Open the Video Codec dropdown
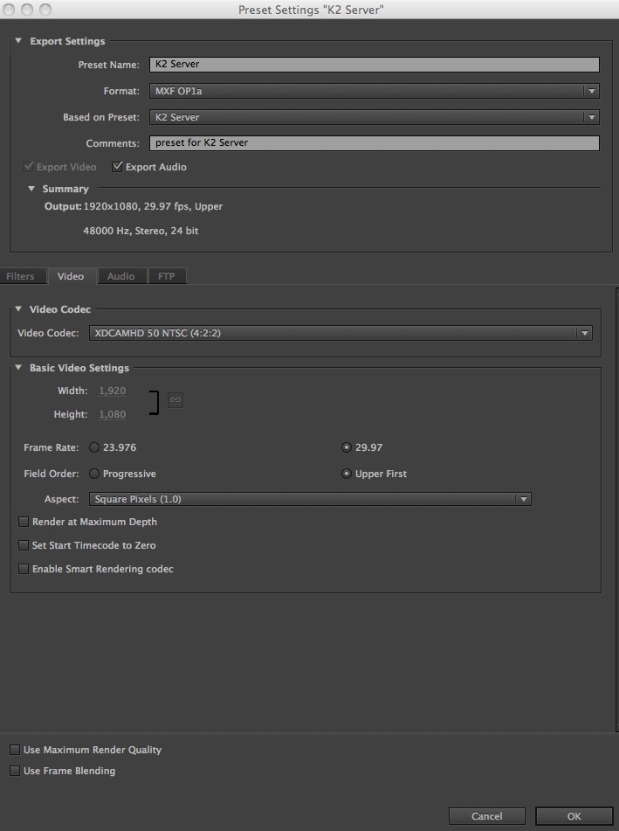Image resolution: width=619 pixels, height=831 pixels. click(340, 333)
